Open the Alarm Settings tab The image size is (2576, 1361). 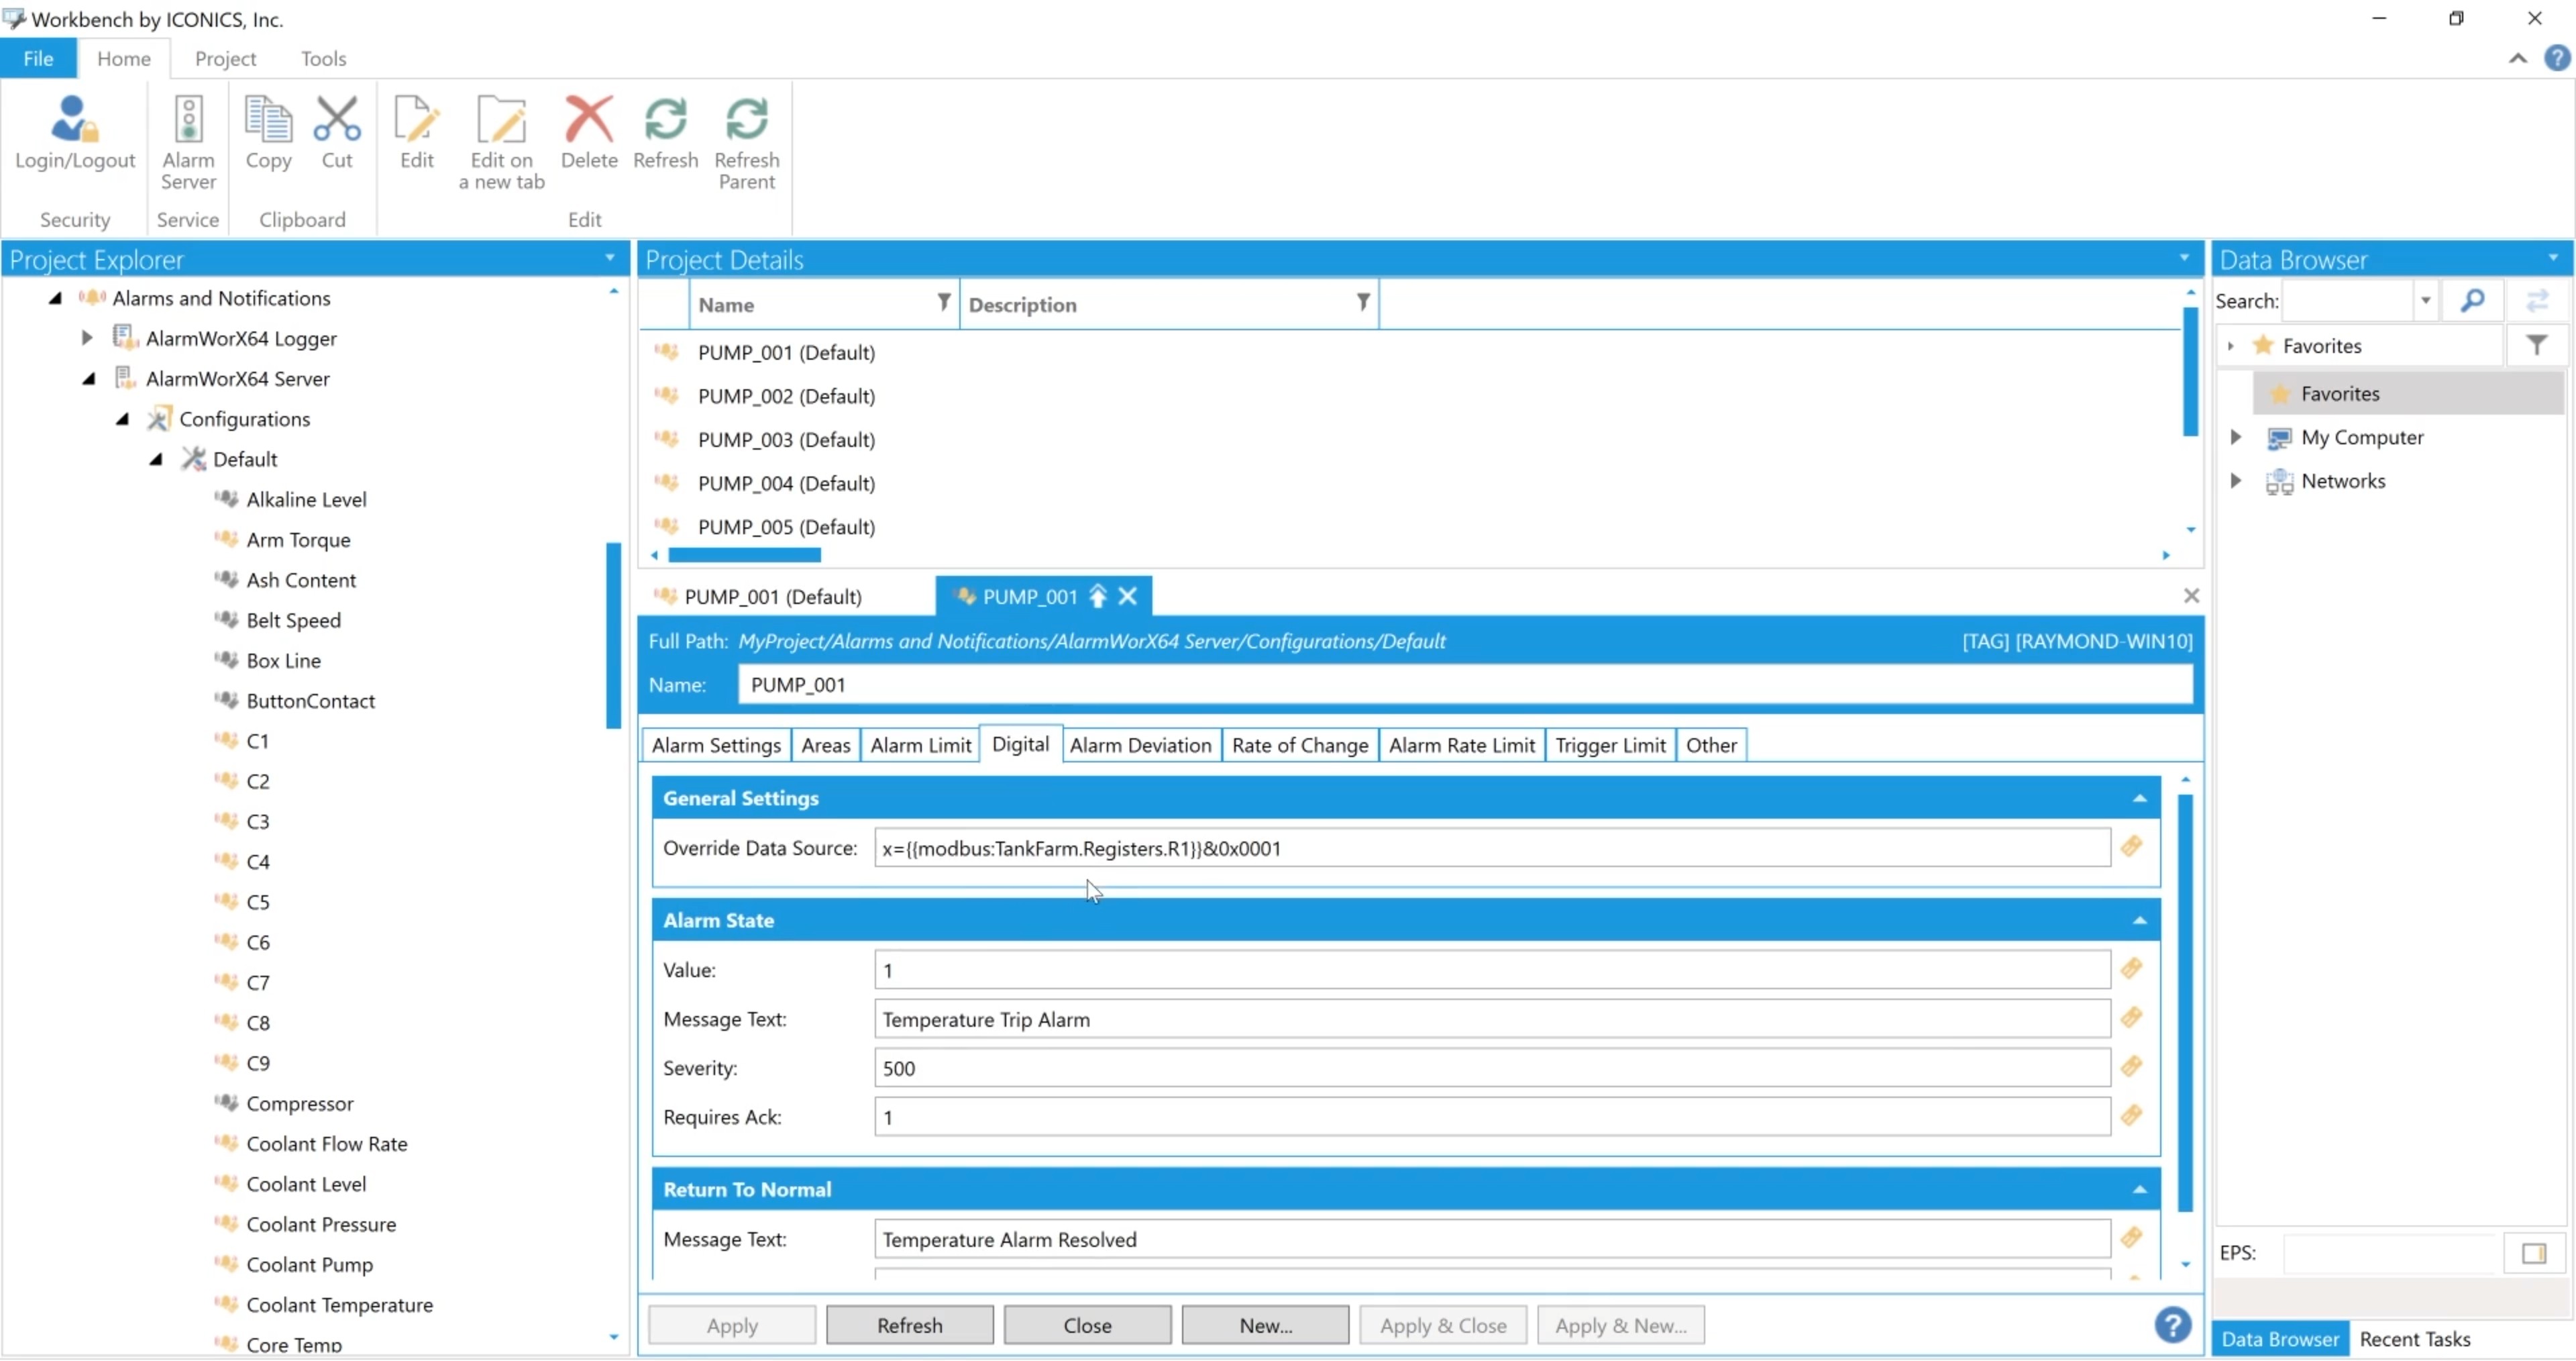click(716, 746)
